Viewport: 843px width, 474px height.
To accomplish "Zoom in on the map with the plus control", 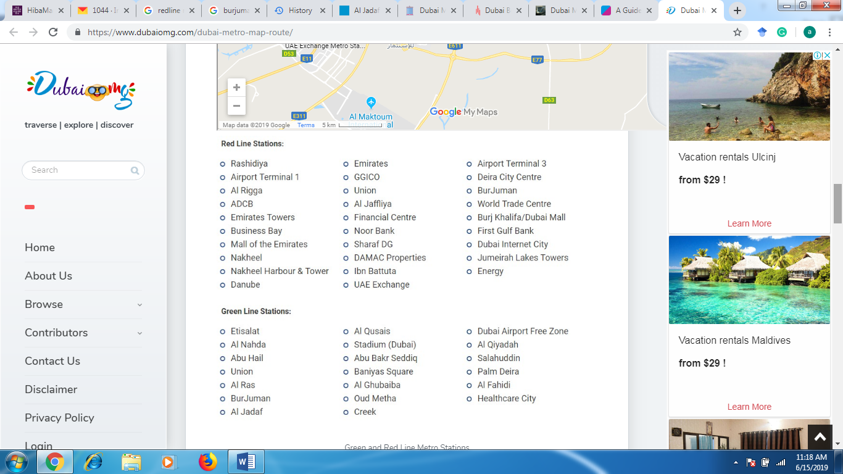I will (x=236, y=87).
